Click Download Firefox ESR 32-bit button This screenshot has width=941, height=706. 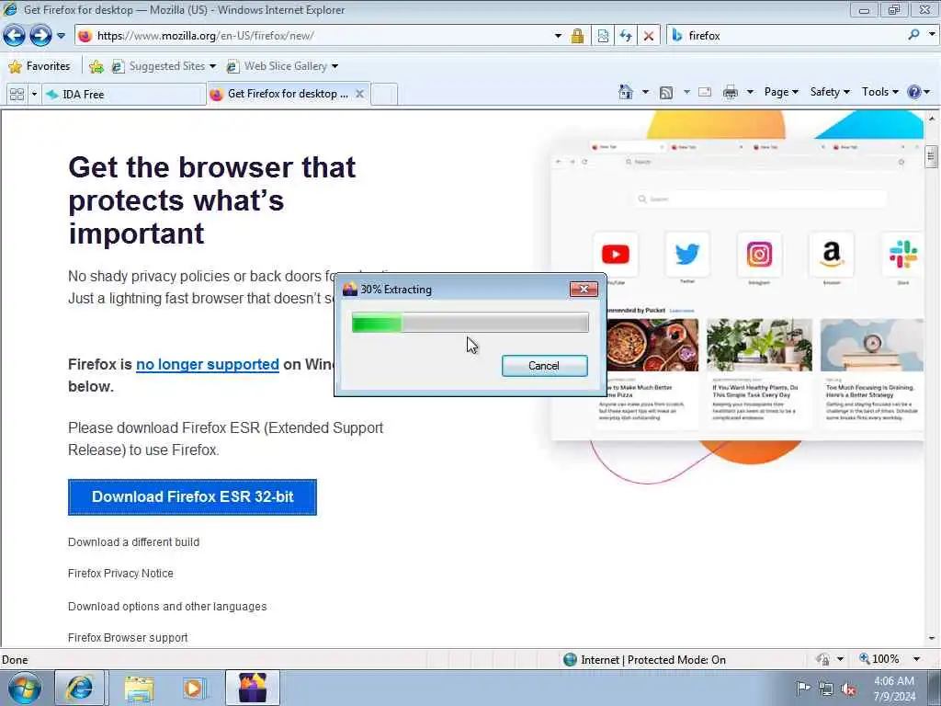192,497
